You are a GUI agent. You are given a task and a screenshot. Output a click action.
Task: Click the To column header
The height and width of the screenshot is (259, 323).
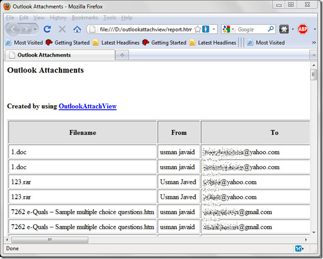point(256,132)
